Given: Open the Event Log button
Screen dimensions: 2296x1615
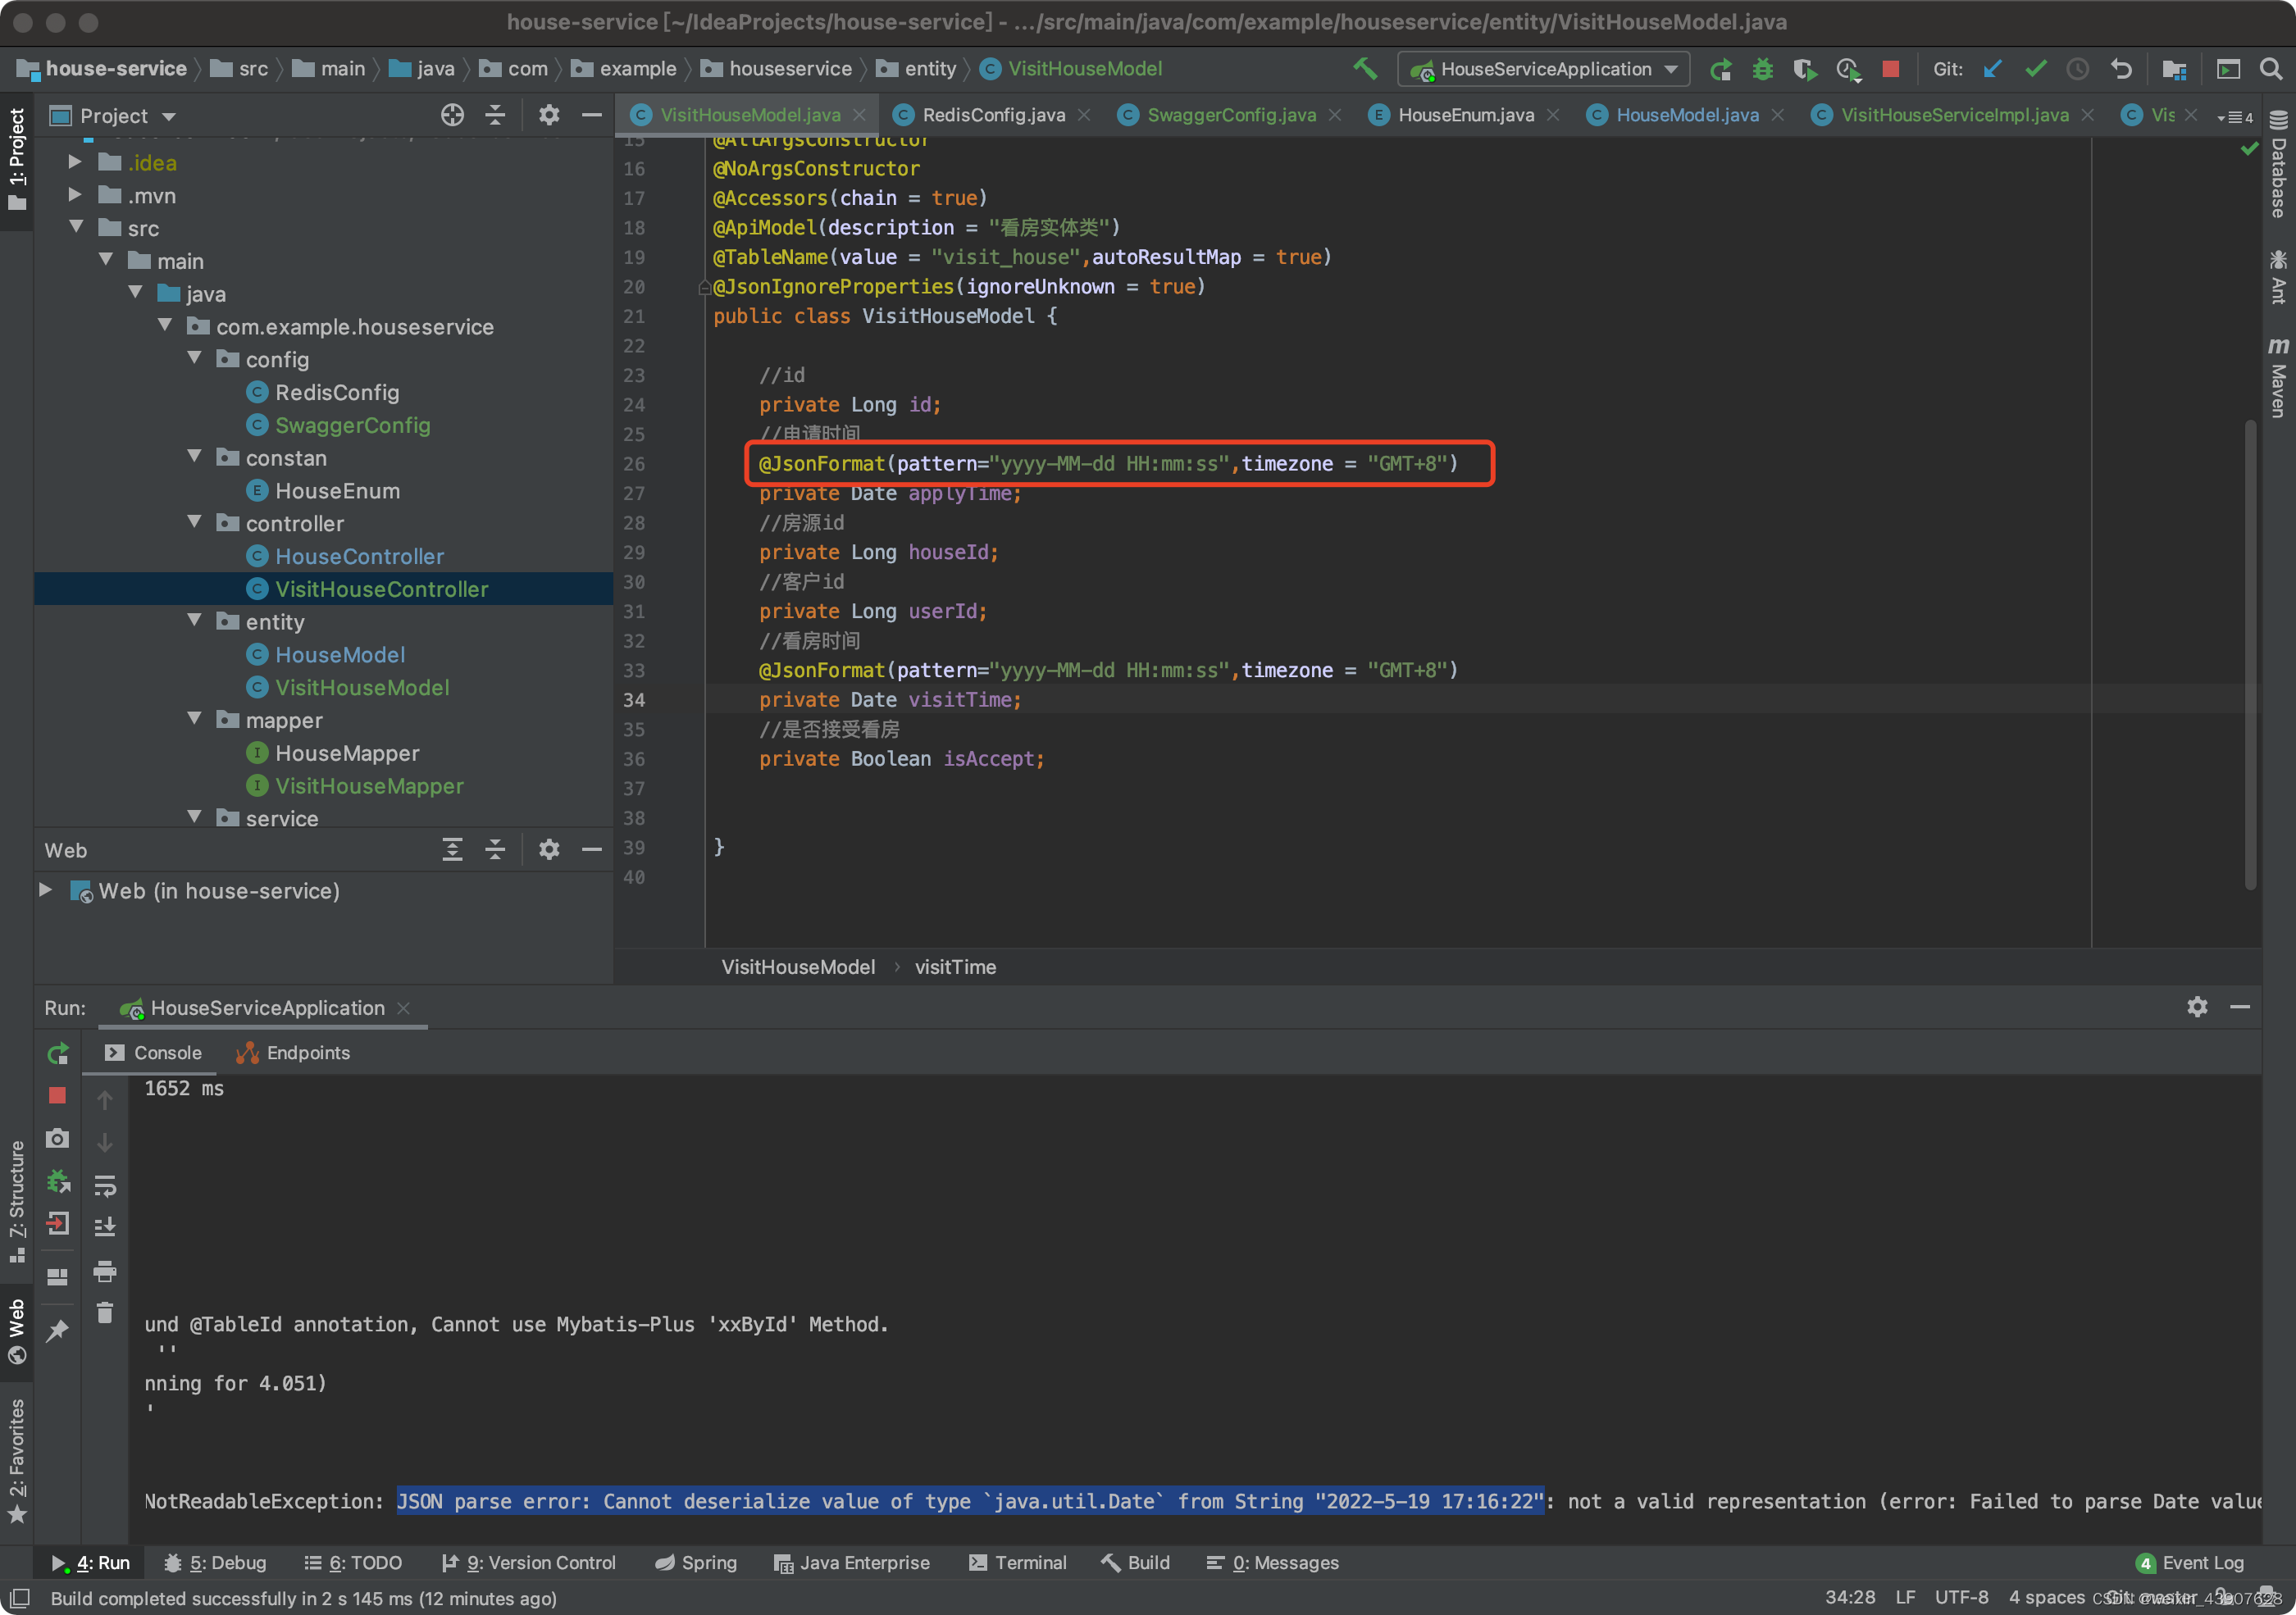Looking at the screenshot, I should click(2190, 1563).
